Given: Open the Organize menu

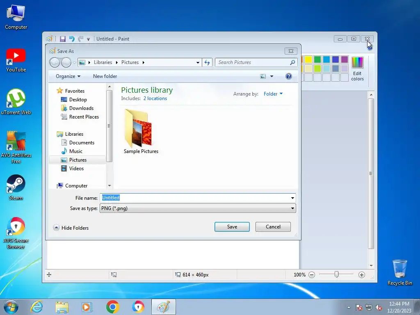Looking at the screenshot, I should (x=68, y=76).
